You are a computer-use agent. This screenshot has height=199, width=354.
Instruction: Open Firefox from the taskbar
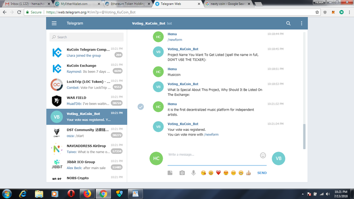(x=87, y=193)
